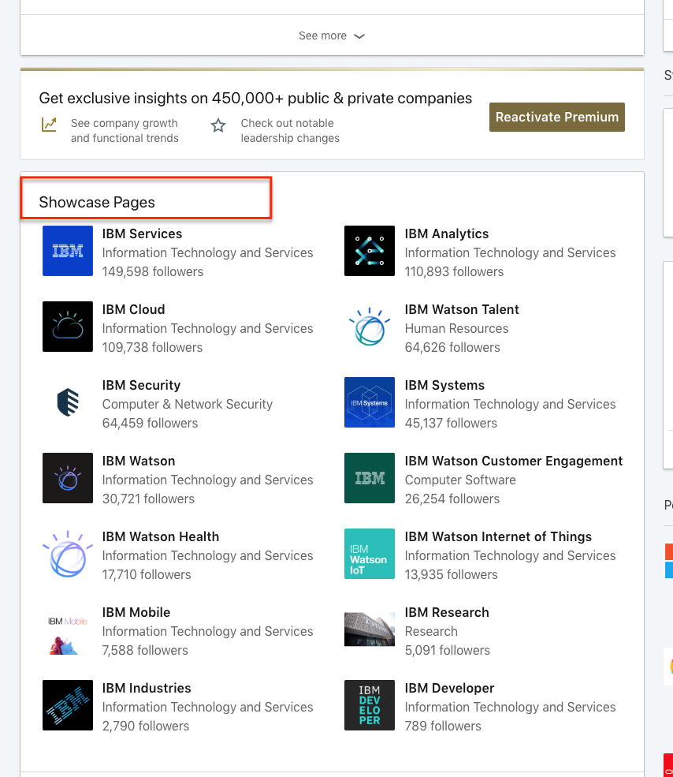Click "Computer & Network Security" text

[188, 405]
